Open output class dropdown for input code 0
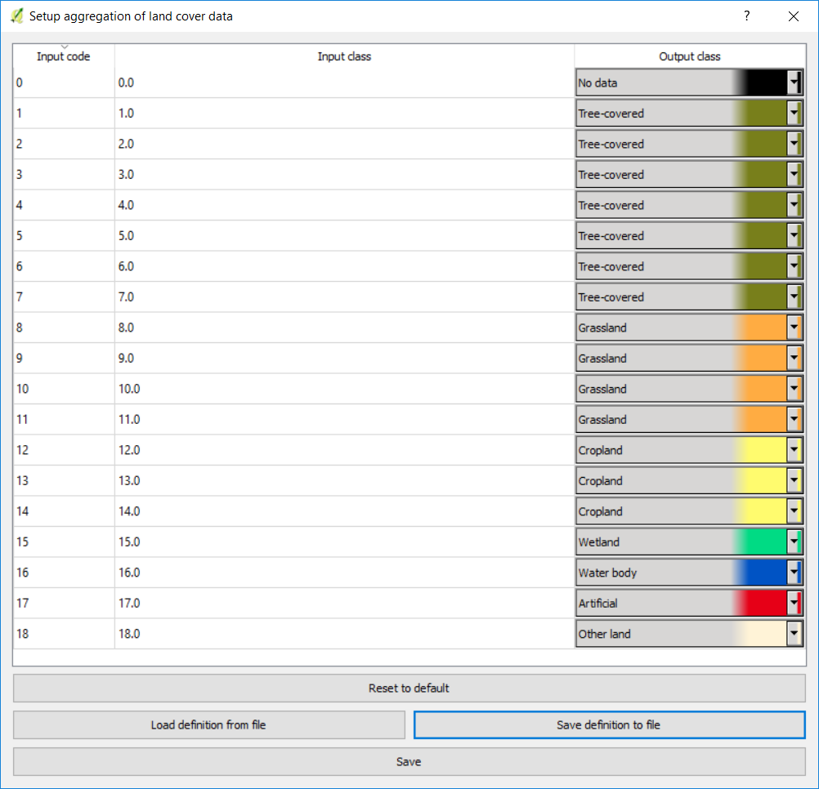 coord(794,82)
